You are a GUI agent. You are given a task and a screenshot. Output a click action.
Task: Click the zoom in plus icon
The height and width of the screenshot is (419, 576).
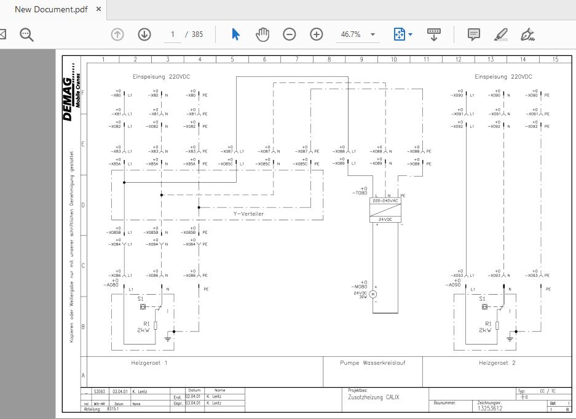[317, 34]
